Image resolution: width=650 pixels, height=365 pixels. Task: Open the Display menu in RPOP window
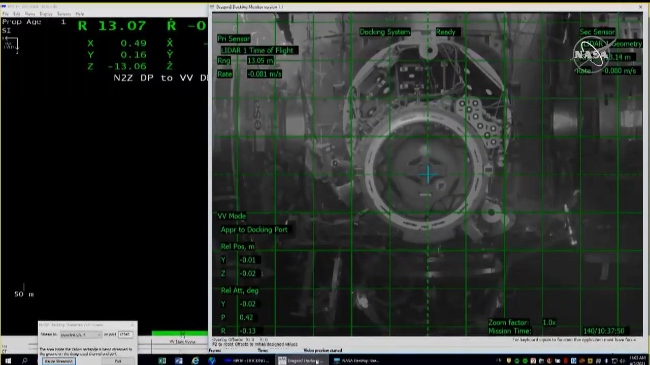pos(46,14)
